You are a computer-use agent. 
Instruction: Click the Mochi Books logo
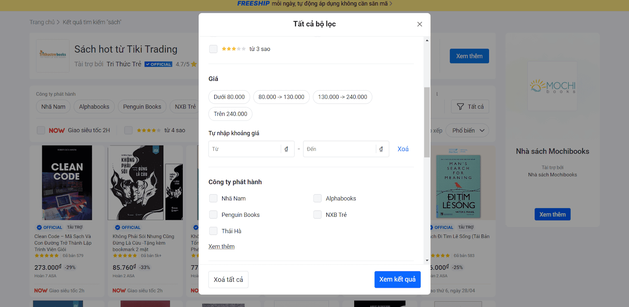tap(552, 86)
